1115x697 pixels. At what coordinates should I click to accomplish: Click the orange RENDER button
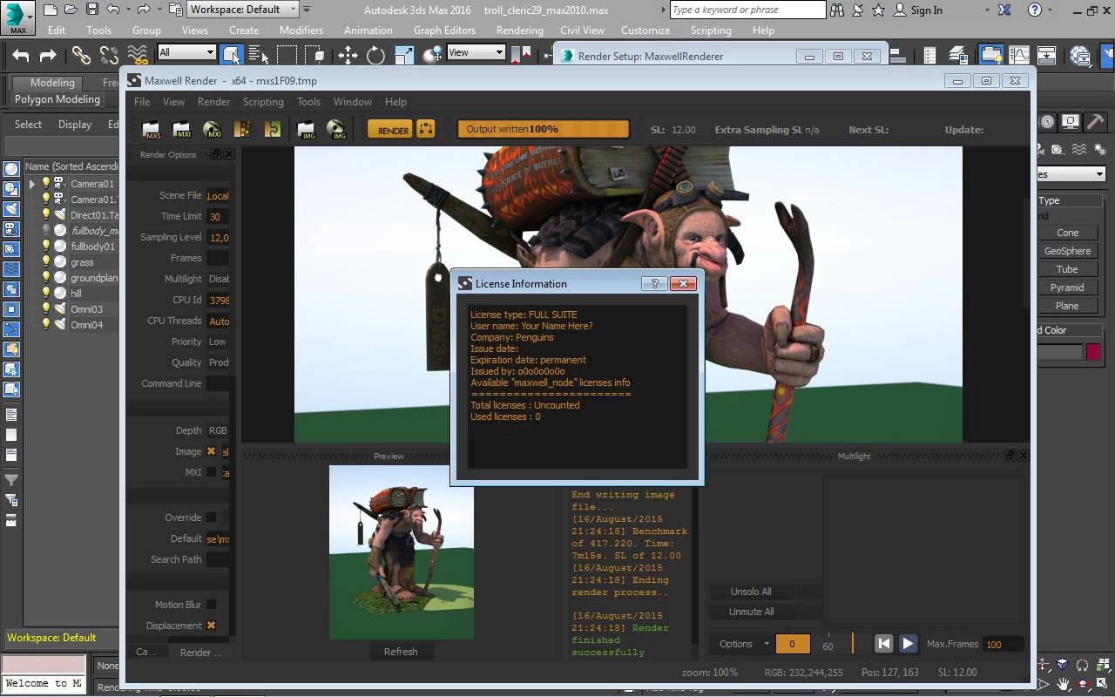pyautogui.click(x=389, y=129)
